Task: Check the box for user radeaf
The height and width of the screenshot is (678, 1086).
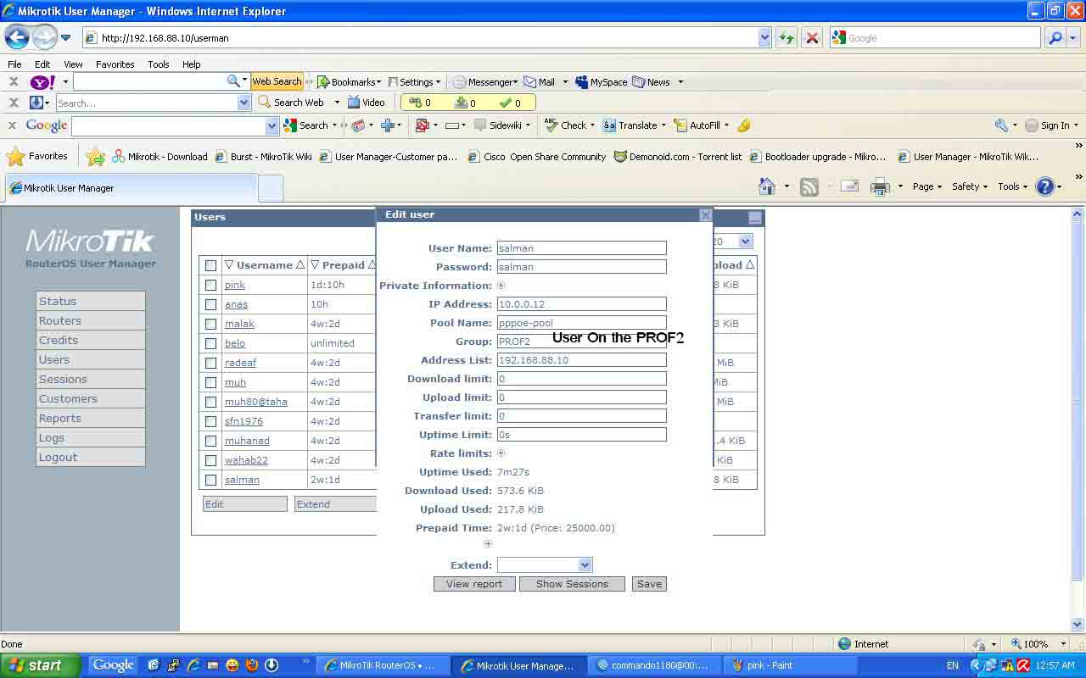Action: 210,363
